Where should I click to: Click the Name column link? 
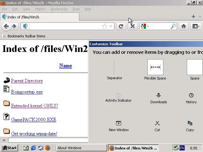(66, 66)
